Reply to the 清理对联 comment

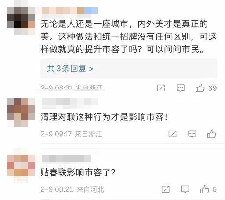click(x=192, y=134)
